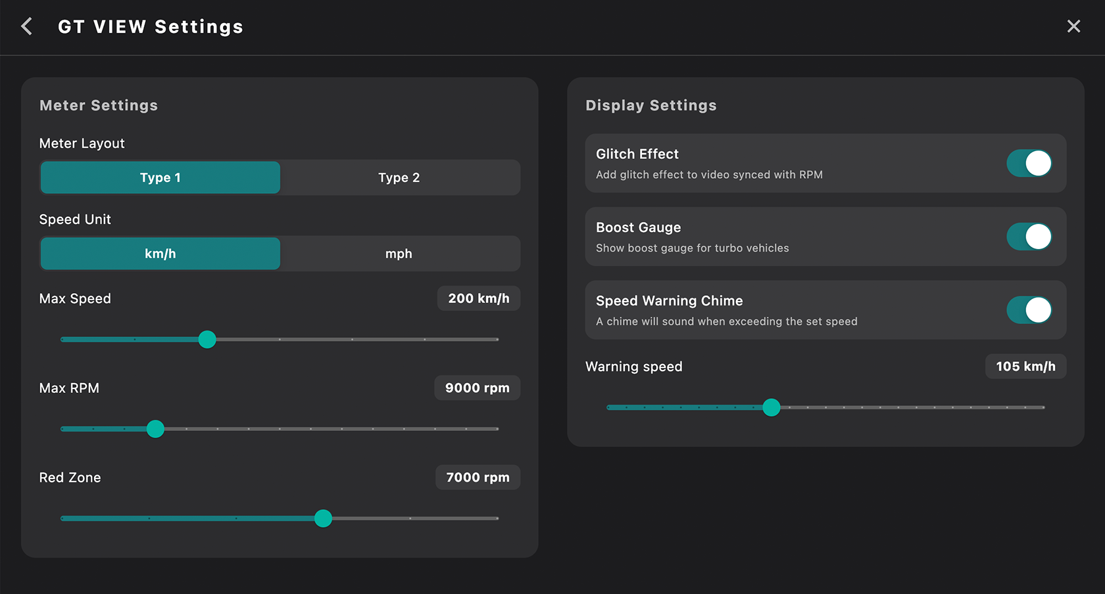
Task: Turn off the Boost Gauge
Action: pos(1029,237)
